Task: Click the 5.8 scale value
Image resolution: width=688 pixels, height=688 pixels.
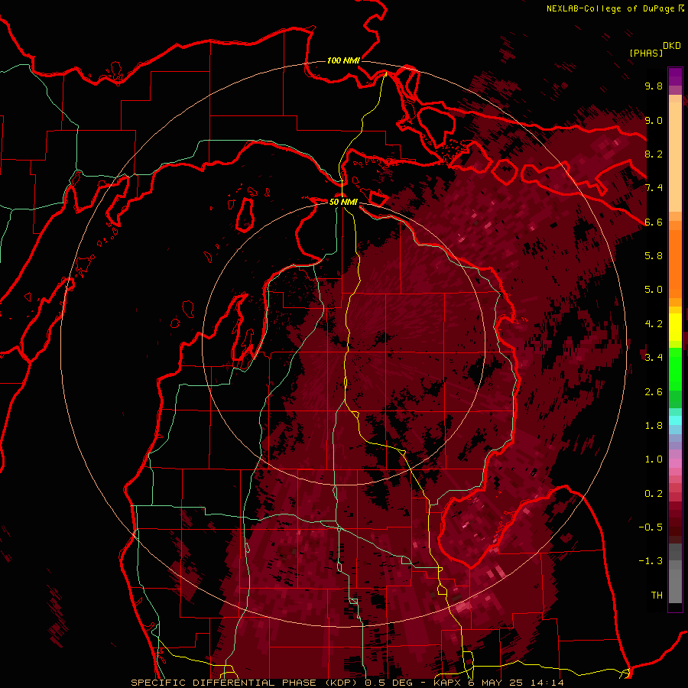Action: pos(654,256)
